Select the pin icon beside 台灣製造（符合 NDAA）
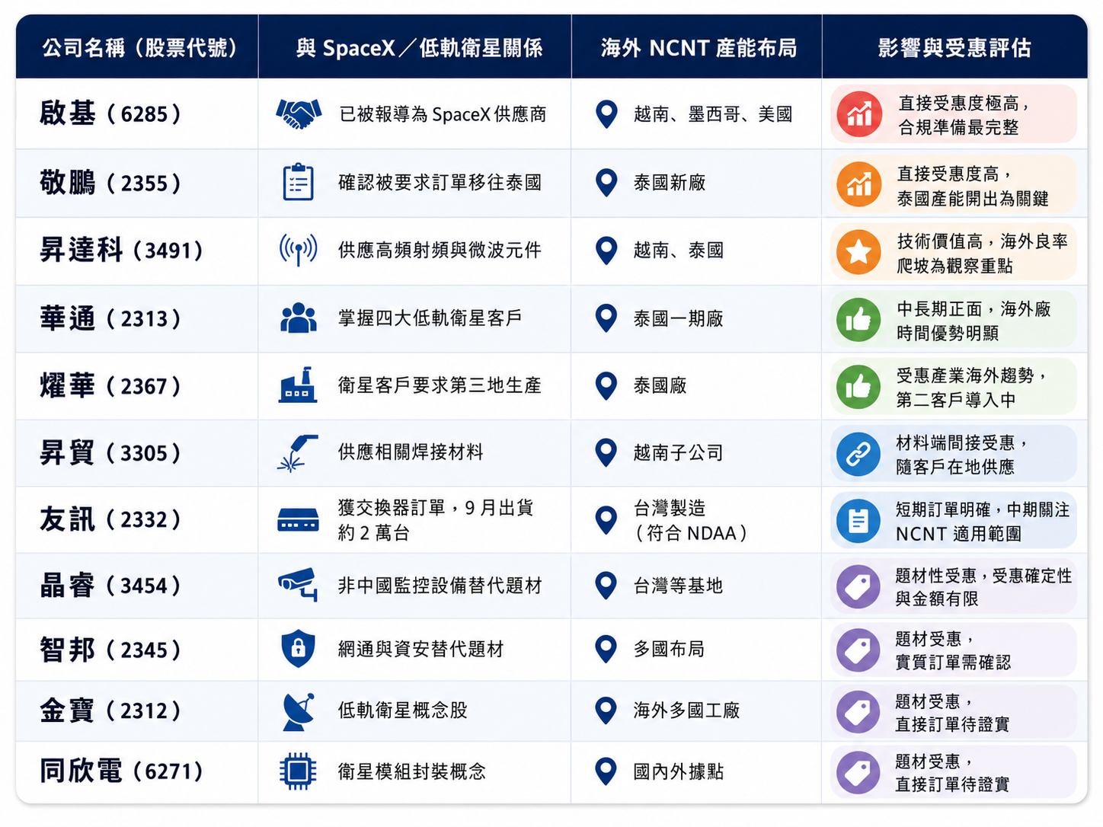 606,520
